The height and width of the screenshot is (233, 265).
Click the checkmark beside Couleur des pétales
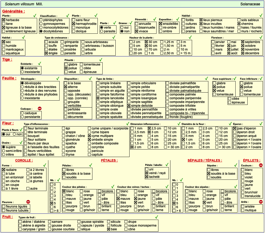[x=113, y=187]
